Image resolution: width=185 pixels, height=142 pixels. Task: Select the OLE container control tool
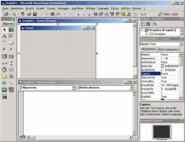[x=5, y=97]
